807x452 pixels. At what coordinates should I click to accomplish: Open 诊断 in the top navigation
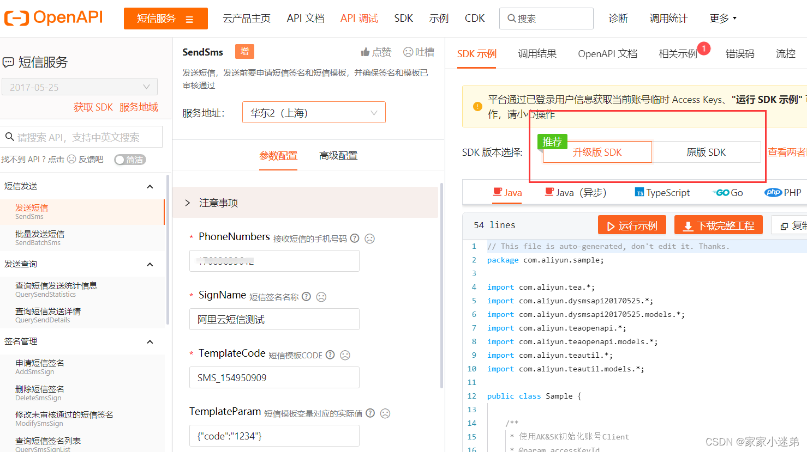(618, 18)
